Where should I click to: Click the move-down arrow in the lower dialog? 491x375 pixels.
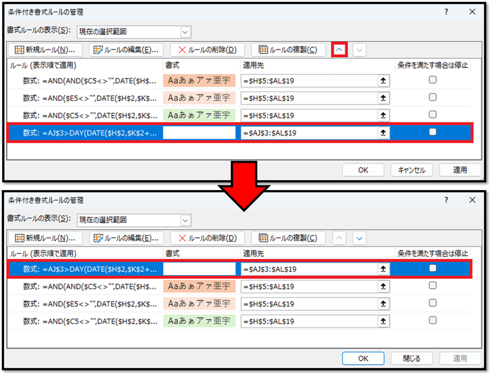(x=360, y=238)
